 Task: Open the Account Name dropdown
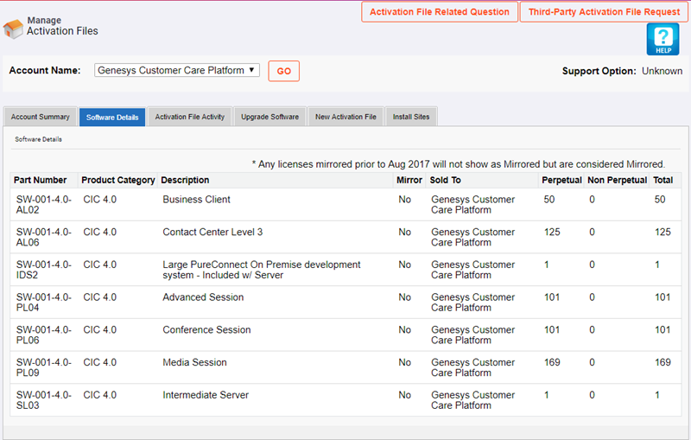tap(177, 70)
